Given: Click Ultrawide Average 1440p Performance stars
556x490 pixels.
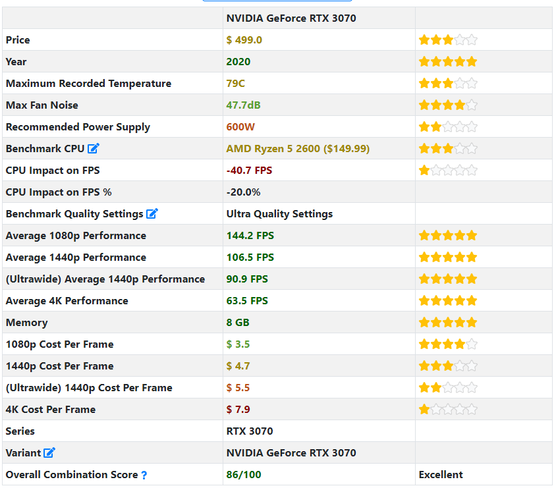Looking at the screenshot, I should coord(448,279).
